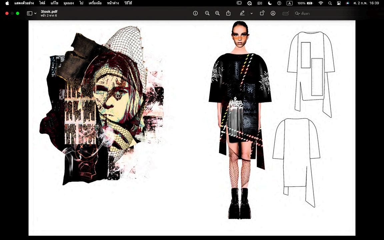Toggle Do Not Disturb moon icon
384x240 pixels.
pos(270,3)
